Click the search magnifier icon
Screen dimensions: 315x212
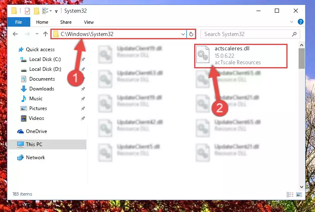click(x=294, y=34)
